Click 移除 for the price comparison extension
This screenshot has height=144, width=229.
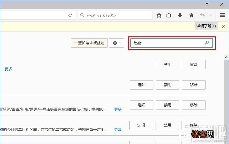point(194,105)
